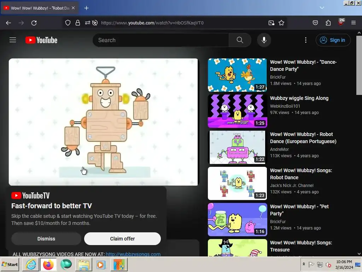362x272 pixels.
Task: Open Dance-Dance Party video thumbnail
Action: point(237,75)
